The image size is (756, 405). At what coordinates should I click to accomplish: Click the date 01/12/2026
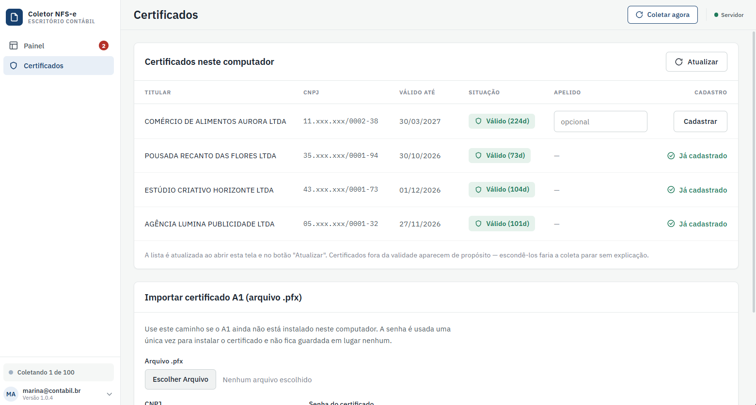pyautogui.click(x=420, y=190)
